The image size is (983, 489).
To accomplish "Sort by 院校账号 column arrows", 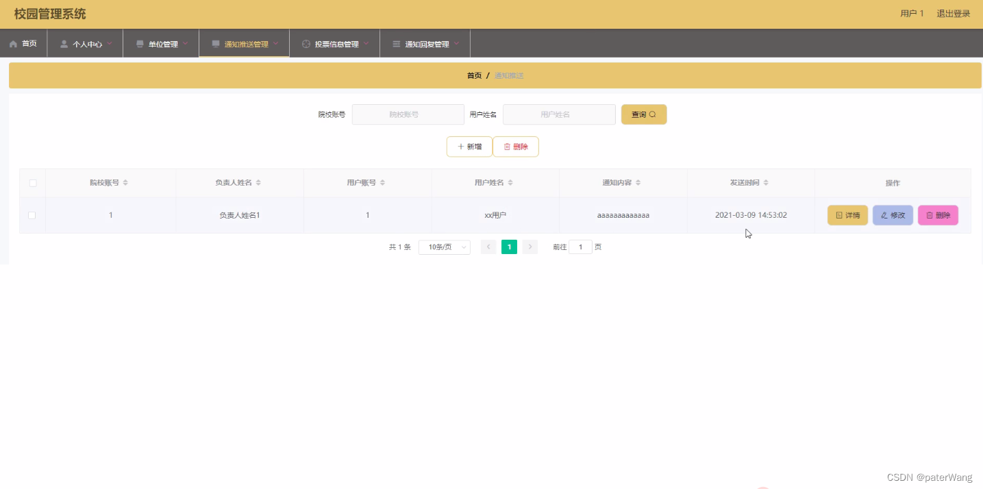I will [125, 183].
